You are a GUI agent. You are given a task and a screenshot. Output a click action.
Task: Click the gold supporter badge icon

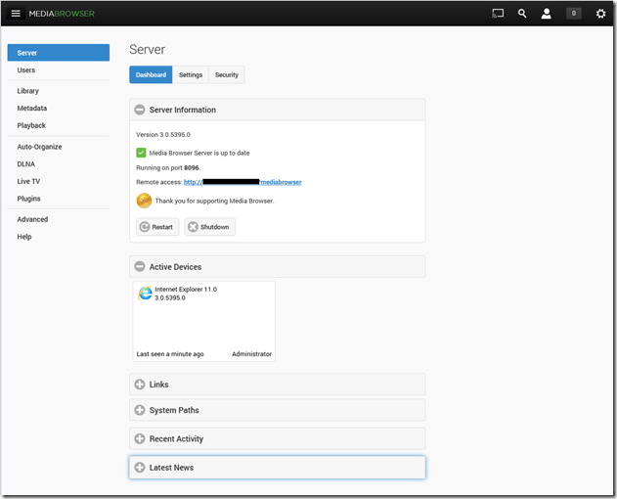tap(144, 201)
